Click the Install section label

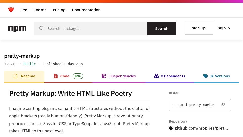174,93
